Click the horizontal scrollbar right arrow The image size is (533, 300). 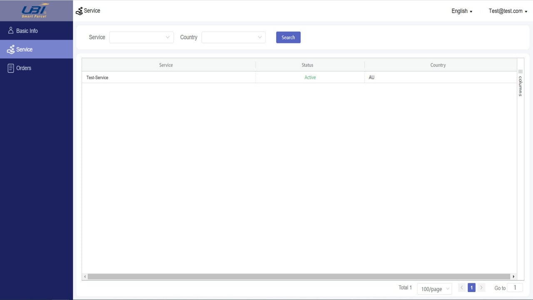pos(513,276)
